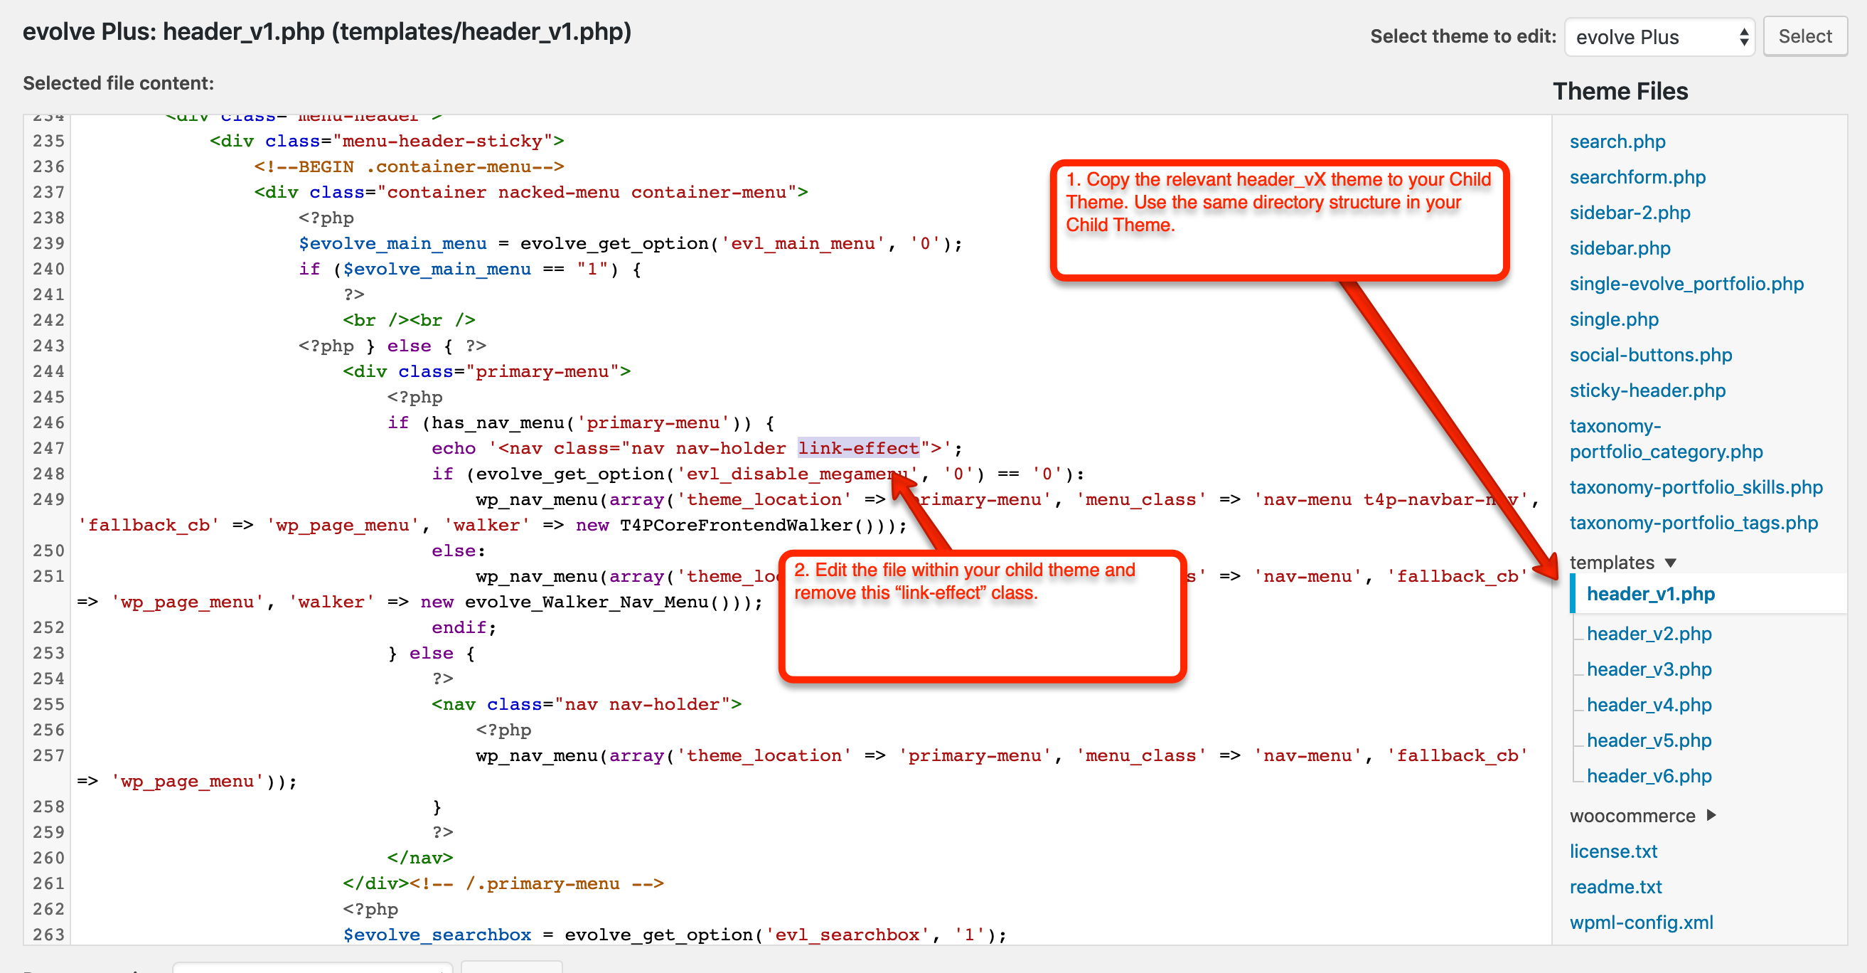Open sticky-header.php file
The height and width of the screenshot is (973, 1867).
(x=1647, y=390)
